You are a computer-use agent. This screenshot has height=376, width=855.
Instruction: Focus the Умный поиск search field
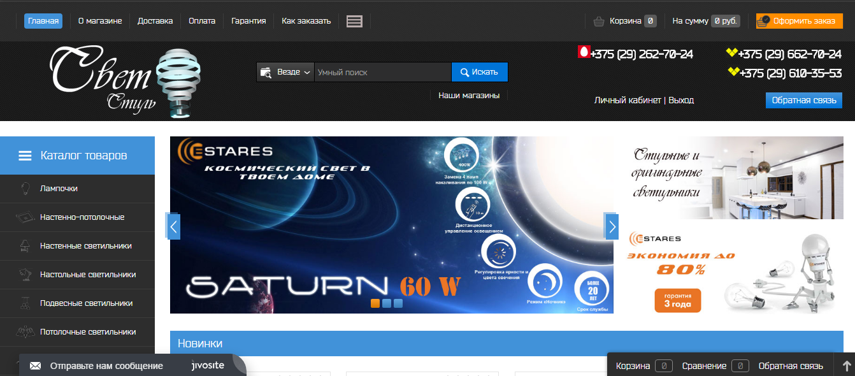click(383, 72)
